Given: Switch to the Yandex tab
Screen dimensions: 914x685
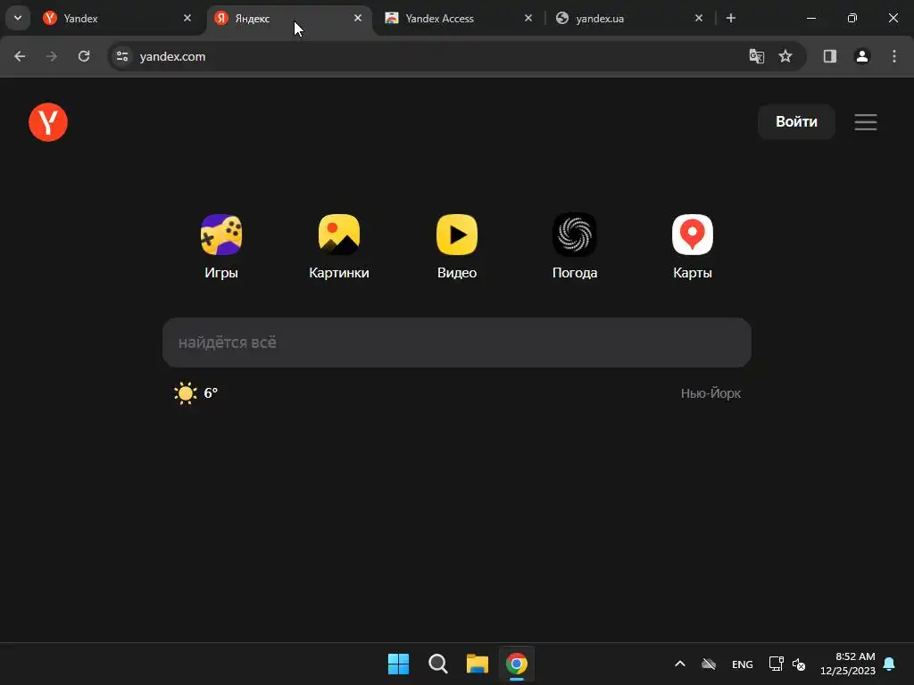Looking at the screenshot, I should click(115, 19).
